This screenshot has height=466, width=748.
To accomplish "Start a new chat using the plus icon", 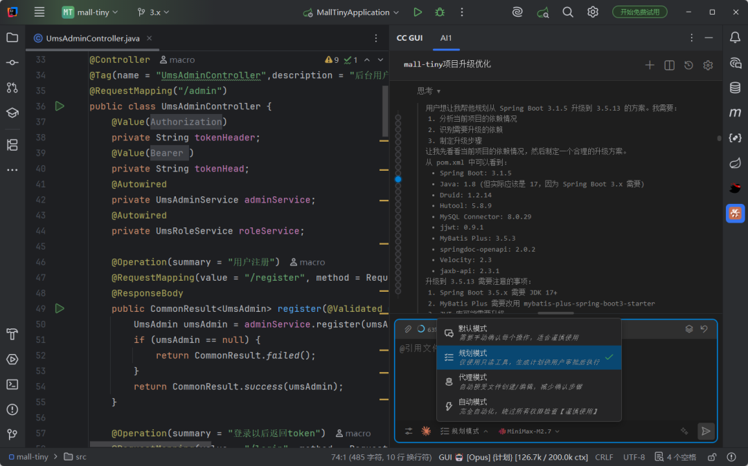I will click(x=650, y=64).
